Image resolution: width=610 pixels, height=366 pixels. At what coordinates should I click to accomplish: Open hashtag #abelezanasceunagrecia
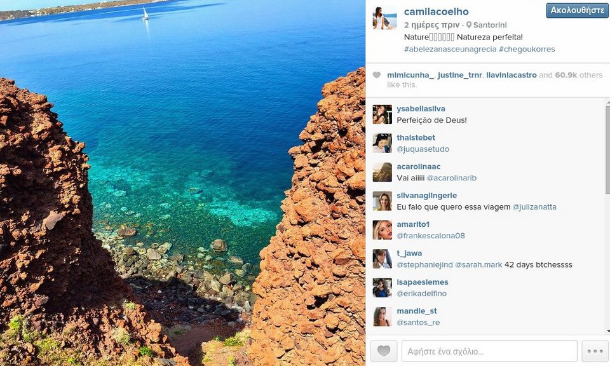coord(450,50)
